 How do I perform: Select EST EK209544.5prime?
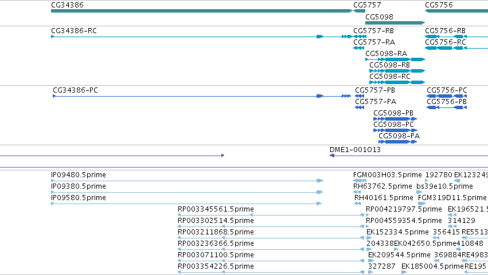coord(371,261)
